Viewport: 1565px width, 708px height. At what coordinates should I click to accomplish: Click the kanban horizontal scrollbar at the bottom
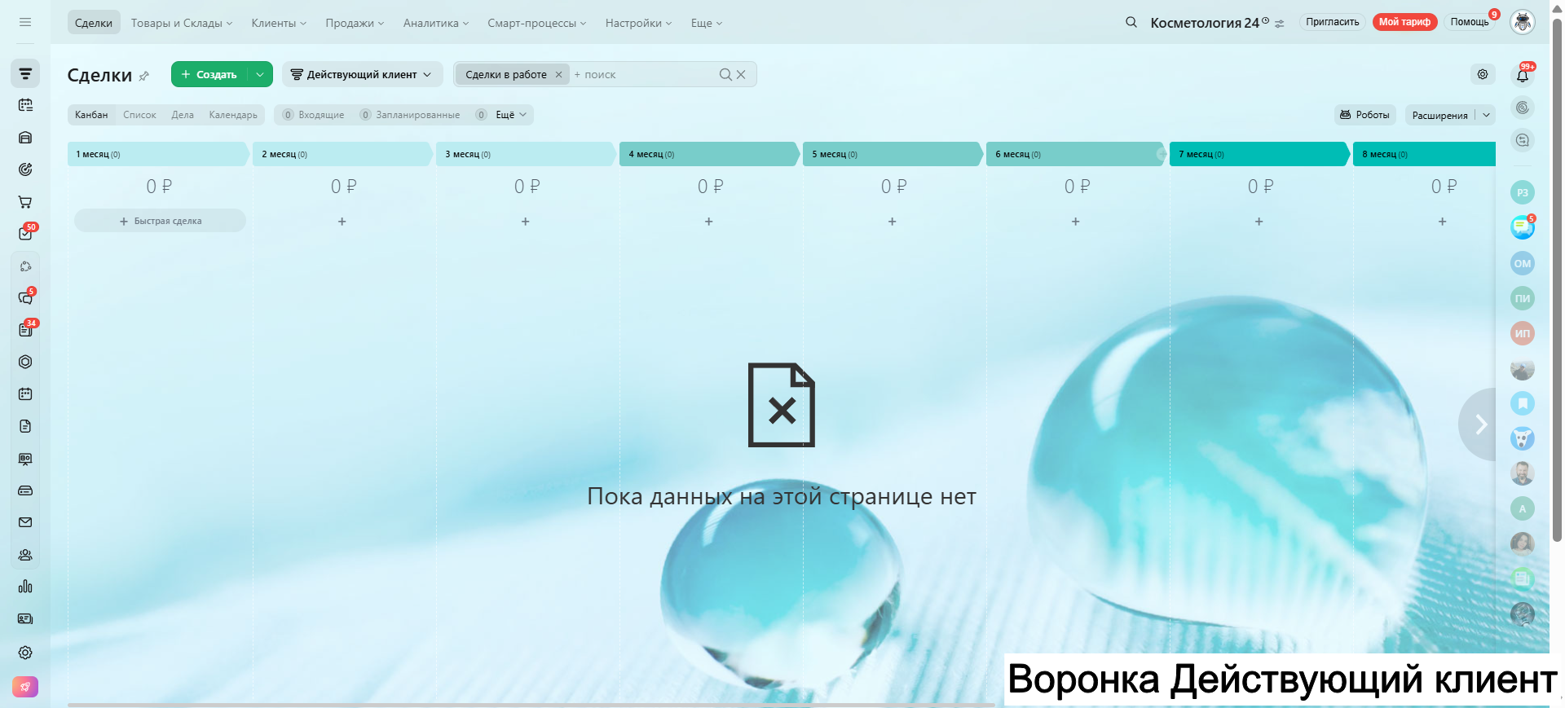[531, 705]
